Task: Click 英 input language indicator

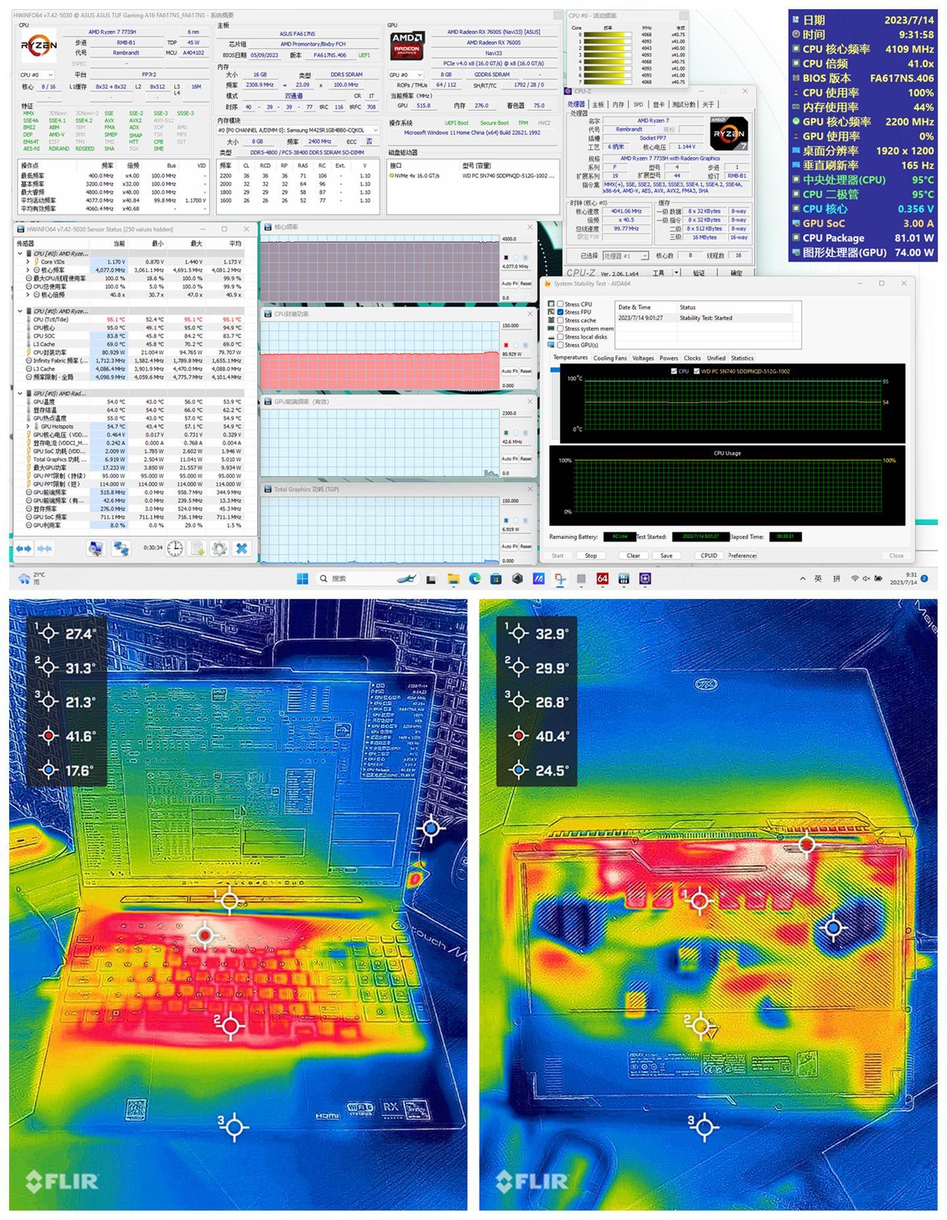Action: pyautogui.click(x=818, y=578)
